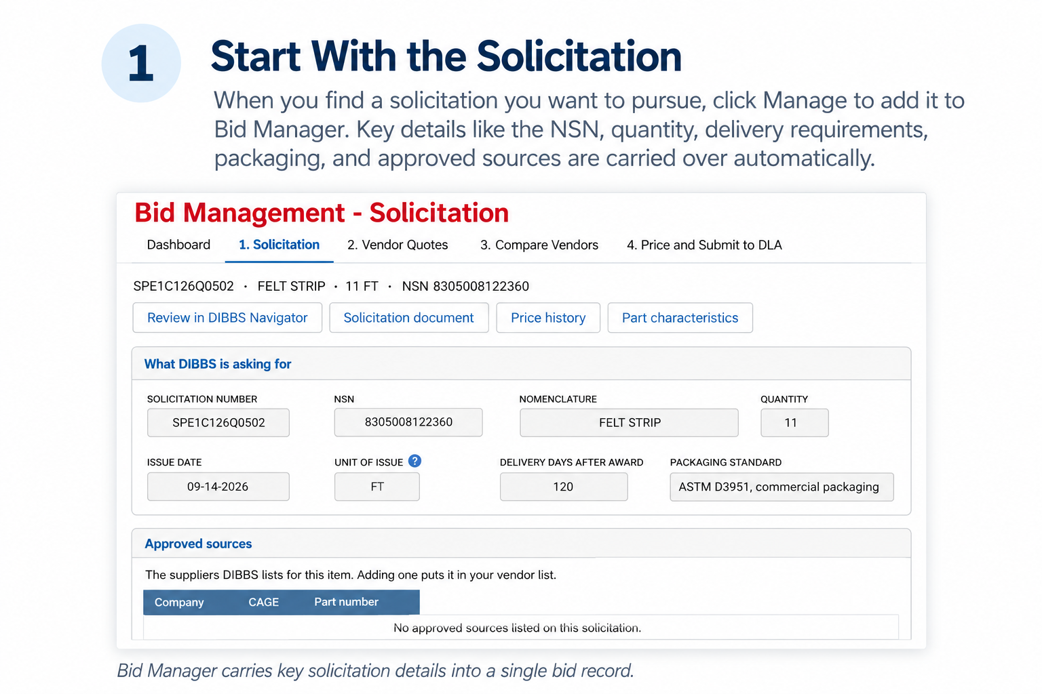This screenshot has height=694, width=1042.
Task: Open the Solicitation document button
Action: (x=409, y=318)
